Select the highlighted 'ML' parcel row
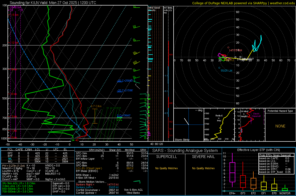Image resolution: width=296 pixels, height=196 pixels. click(x=37, y=159)
